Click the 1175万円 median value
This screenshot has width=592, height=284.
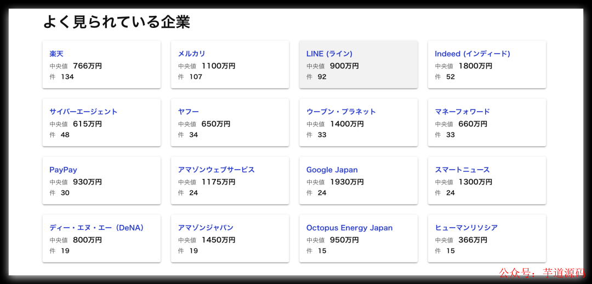click(x=218, y=182)
